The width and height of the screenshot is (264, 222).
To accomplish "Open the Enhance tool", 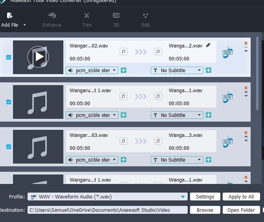I will [x=52, y=20].
